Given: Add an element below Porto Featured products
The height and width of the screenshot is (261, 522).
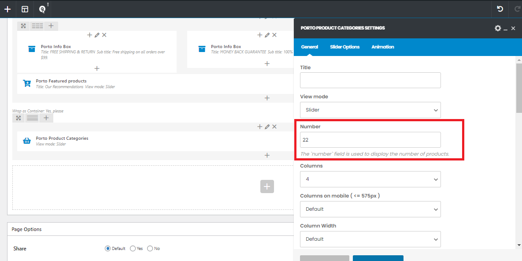Looking at the screenshot, I should click(267, 98).
